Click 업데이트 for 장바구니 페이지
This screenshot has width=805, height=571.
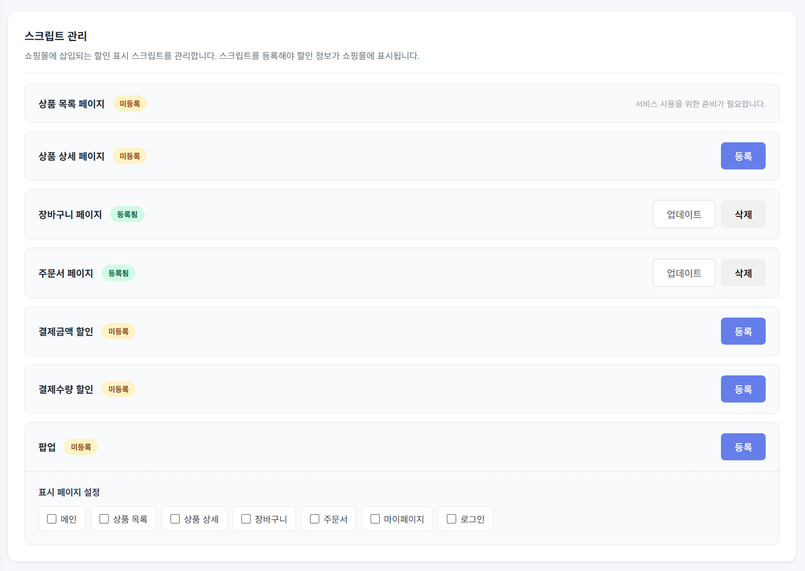[x=683, y=214]
